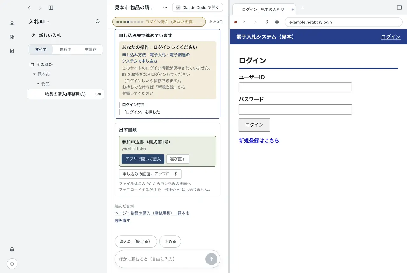Open the 読み直す link
The height and width of the screenshot is (273, 407).
click(x=122, y=221)
